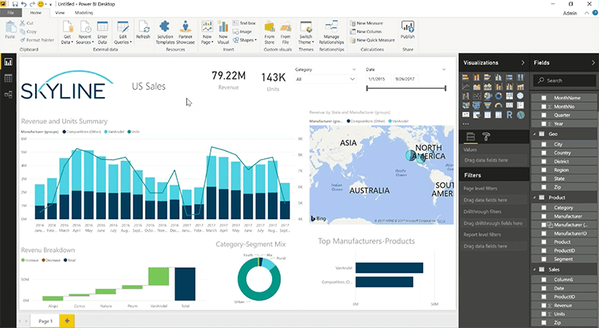
Task: Click the Date range slider track
Action: [x=406, y=88]
